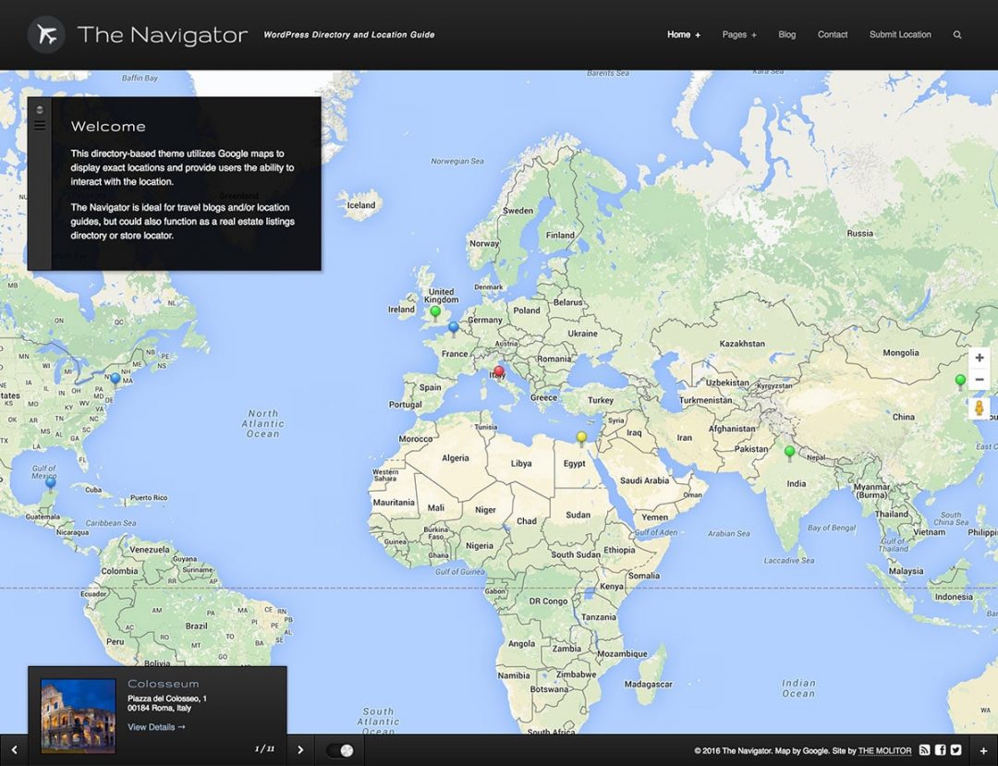Go to the Contact page
This screenshot has height=766, width=998.
[x=832, y=35]
